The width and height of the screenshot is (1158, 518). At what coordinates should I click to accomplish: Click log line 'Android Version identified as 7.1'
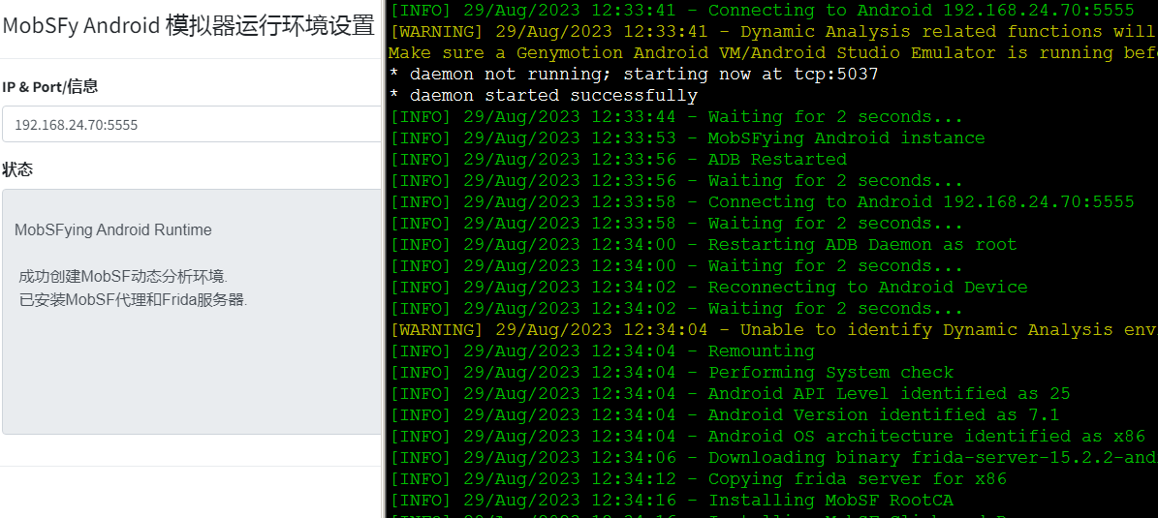(x=725, y=414)
